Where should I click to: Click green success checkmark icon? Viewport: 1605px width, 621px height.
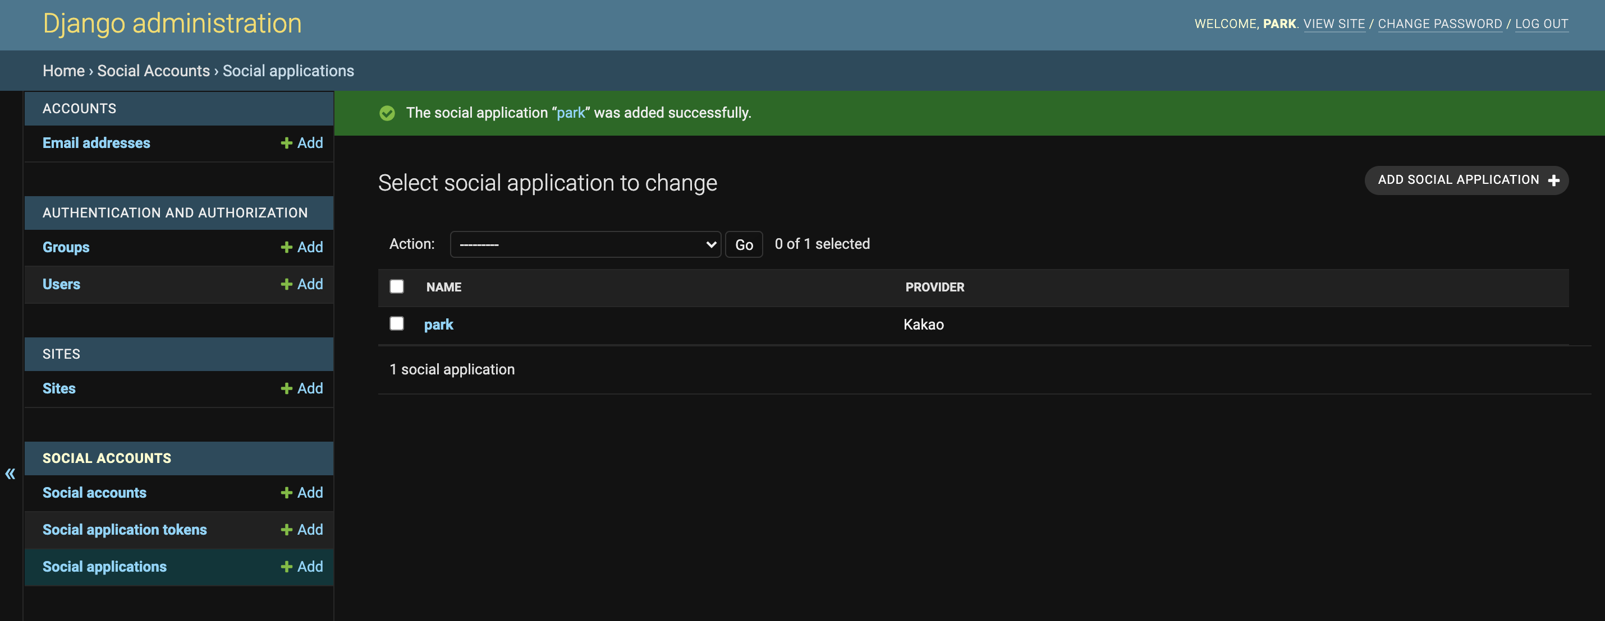[387, 113]
